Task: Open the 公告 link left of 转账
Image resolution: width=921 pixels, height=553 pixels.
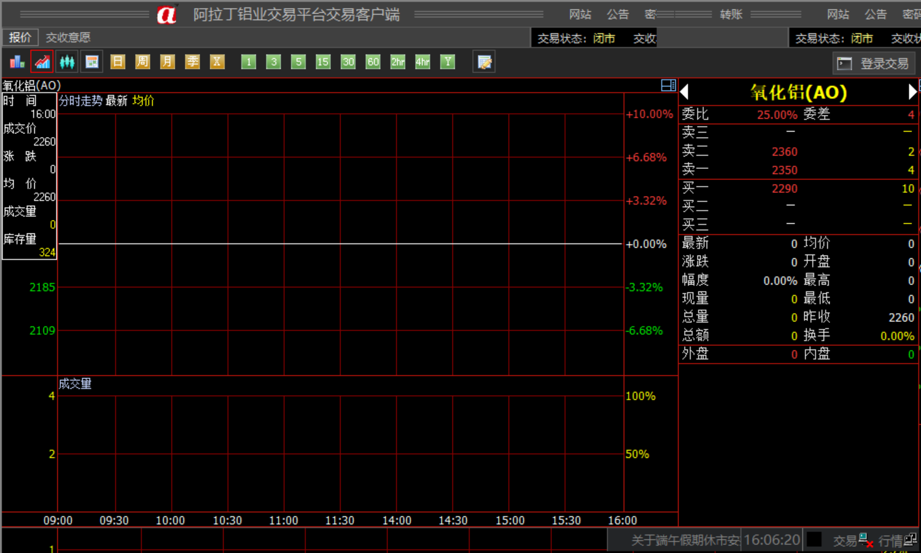Action: click(618, 14)
